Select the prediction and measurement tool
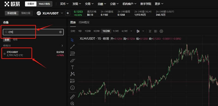 point(72,81)
